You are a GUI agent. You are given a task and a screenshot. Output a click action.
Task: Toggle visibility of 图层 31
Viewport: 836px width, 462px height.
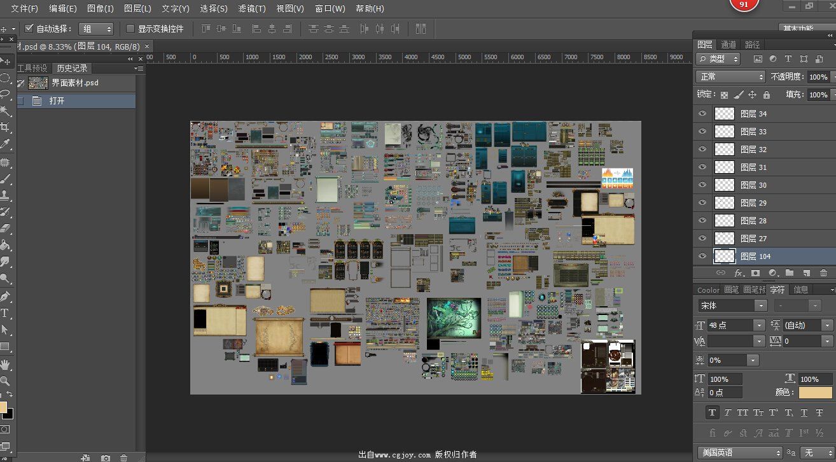[702, 167]
